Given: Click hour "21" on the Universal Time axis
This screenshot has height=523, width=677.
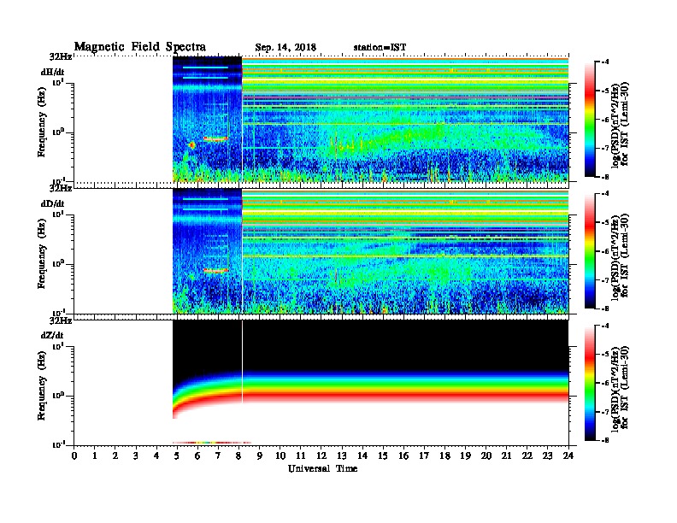Looking at the screenshot, I should [506, 456].
